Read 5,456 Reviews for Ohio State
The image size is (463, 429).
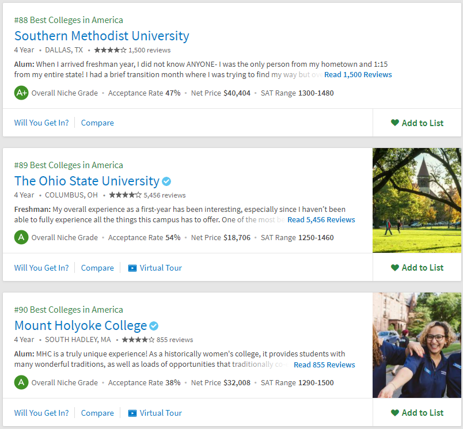[x=321, y=220]
